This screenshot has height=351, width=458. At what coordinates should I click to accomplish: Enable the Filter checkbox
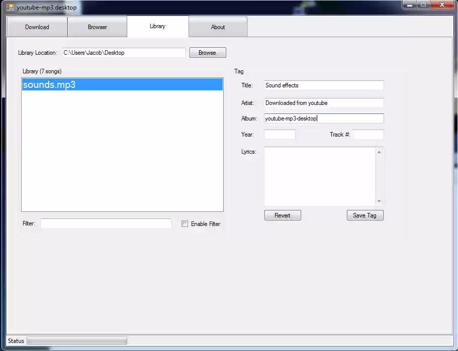point(185,223)
